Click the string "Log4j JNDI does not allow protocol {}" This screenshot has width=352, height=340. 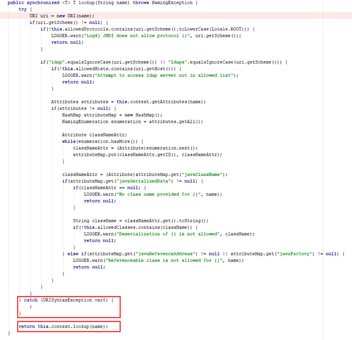[x=137, y=36]
